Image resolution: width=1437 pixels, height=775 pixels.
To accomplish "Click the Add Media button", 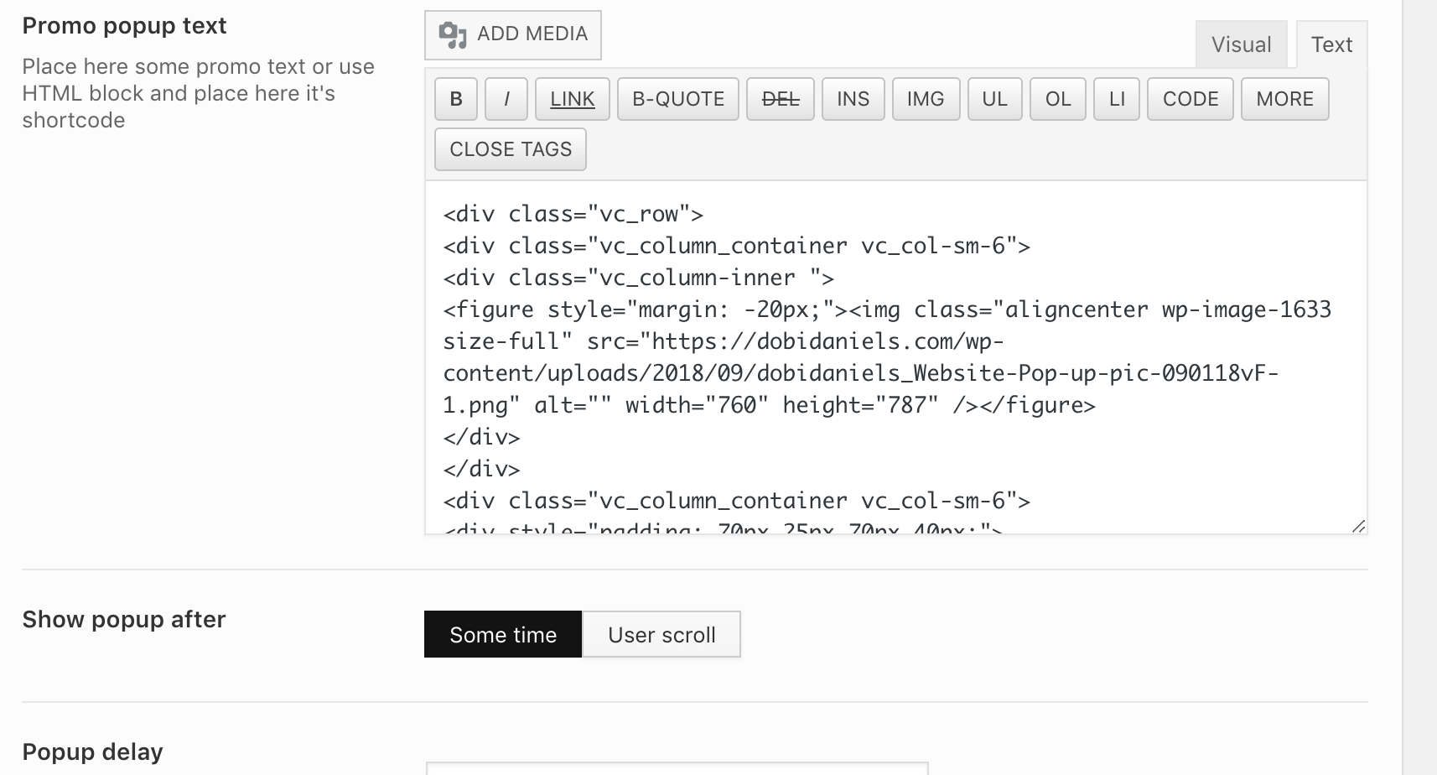I will click(513, 34).
